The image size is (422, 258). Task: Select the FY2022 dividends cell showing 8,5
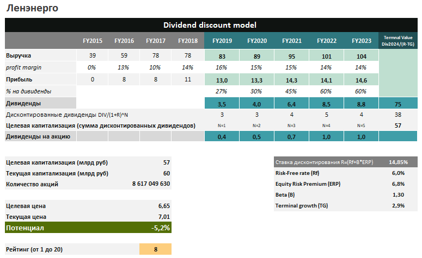click(326, 103)
